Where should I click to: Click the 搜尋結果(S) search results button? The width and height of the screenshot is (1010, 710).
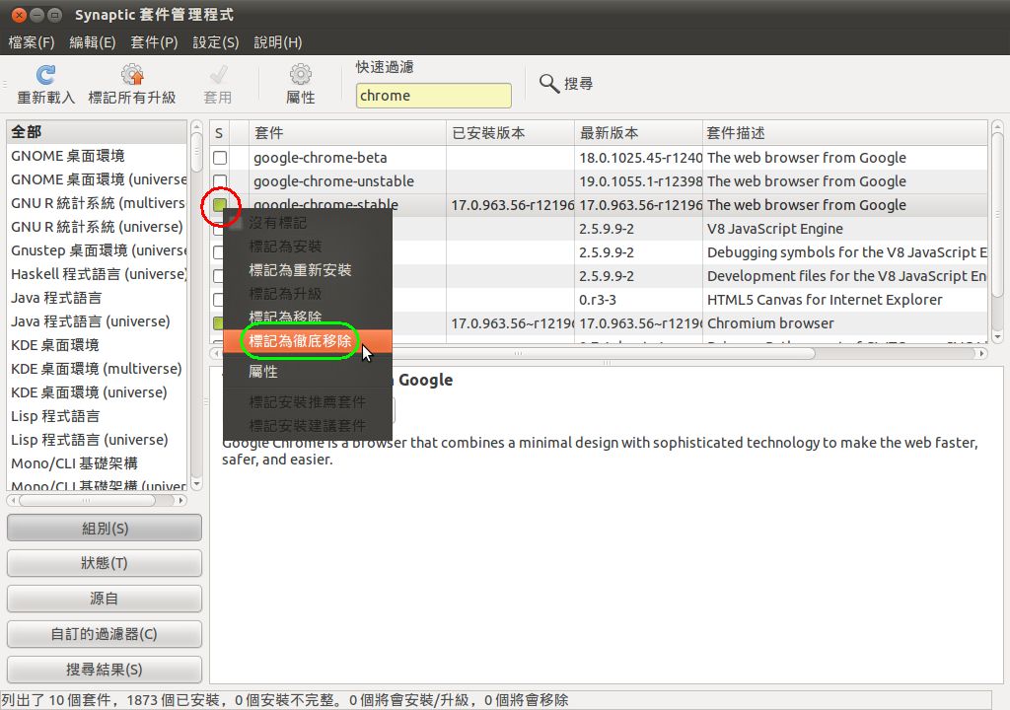tap(104, 670)
